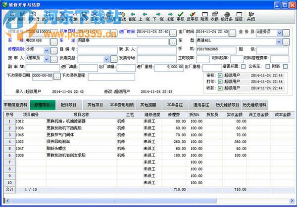This screenshot has height=207, width=297.
Task: Click the horizontal scrollbar left arrow
Action: pos(7,201)
